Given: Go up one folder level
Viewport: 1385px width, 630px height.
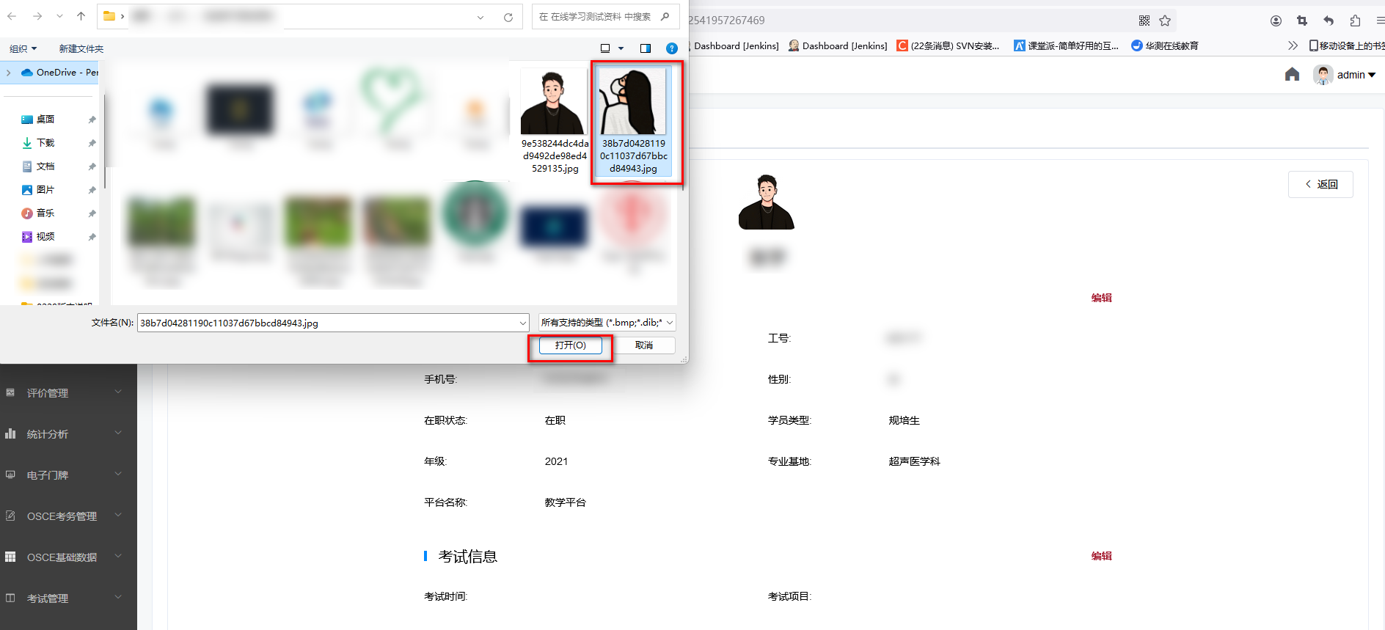Looking at the screenshot, I should pos(81,16).
